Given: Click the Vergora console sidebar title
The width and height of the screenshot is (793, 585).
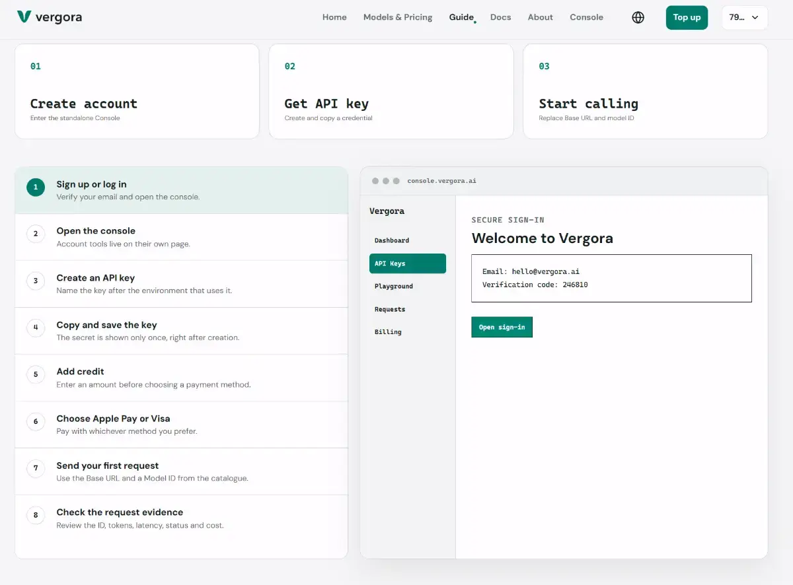Looking at the screenshot, I should (x=387, y=211).
